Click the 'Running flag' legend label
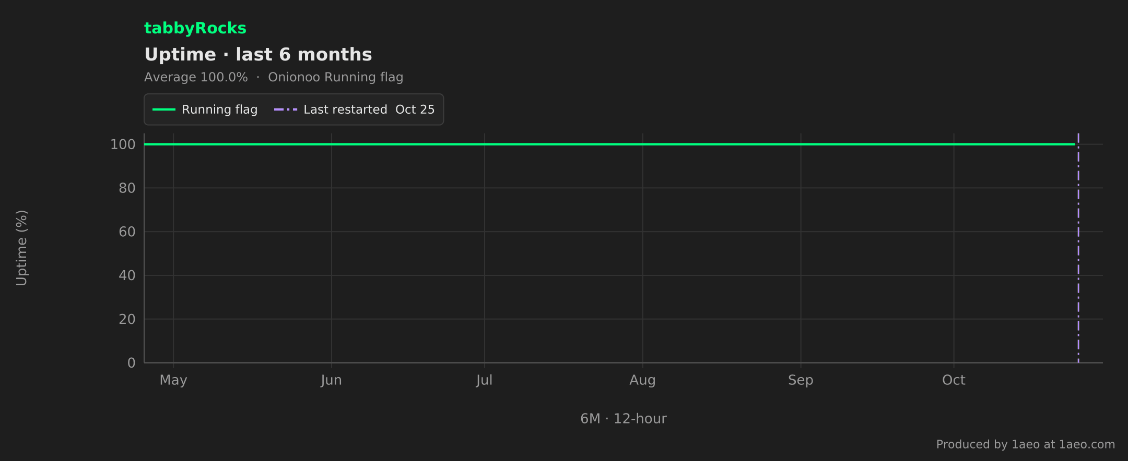Image resolution: width=1128 pixels, height=461 pixels. coord(219,110)
